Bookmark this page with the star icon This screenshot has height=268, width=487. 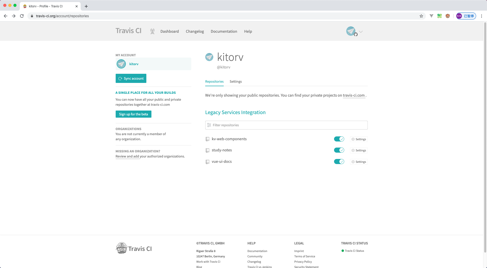tap(421, 16)
